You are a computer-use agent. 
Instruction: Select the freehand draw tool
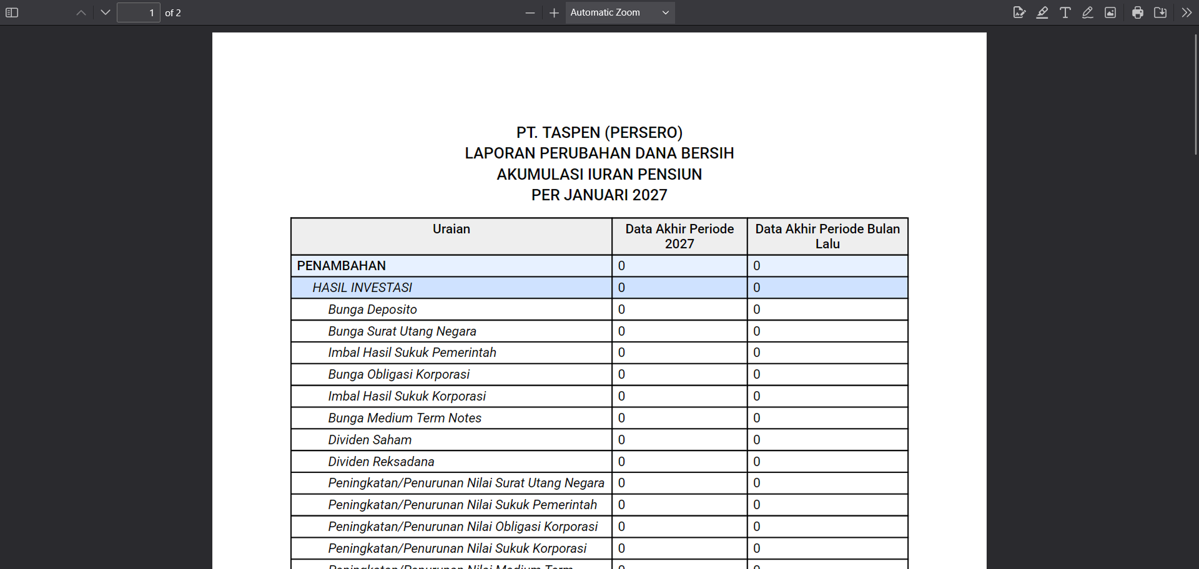coord(1088,12)
